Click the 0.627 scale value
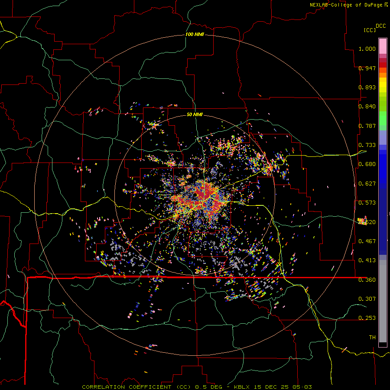This screenshot has width=390, height=390. tap(367, 184)
